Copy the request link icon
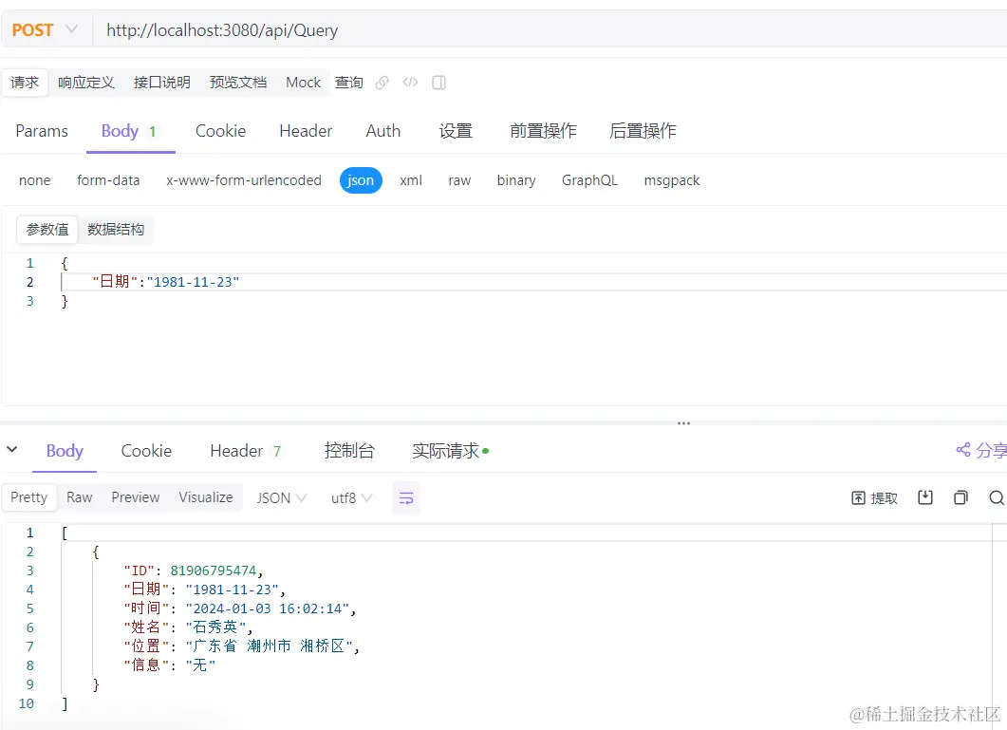The height and width of the screenshot is (730, 1007). click(382, 83)
